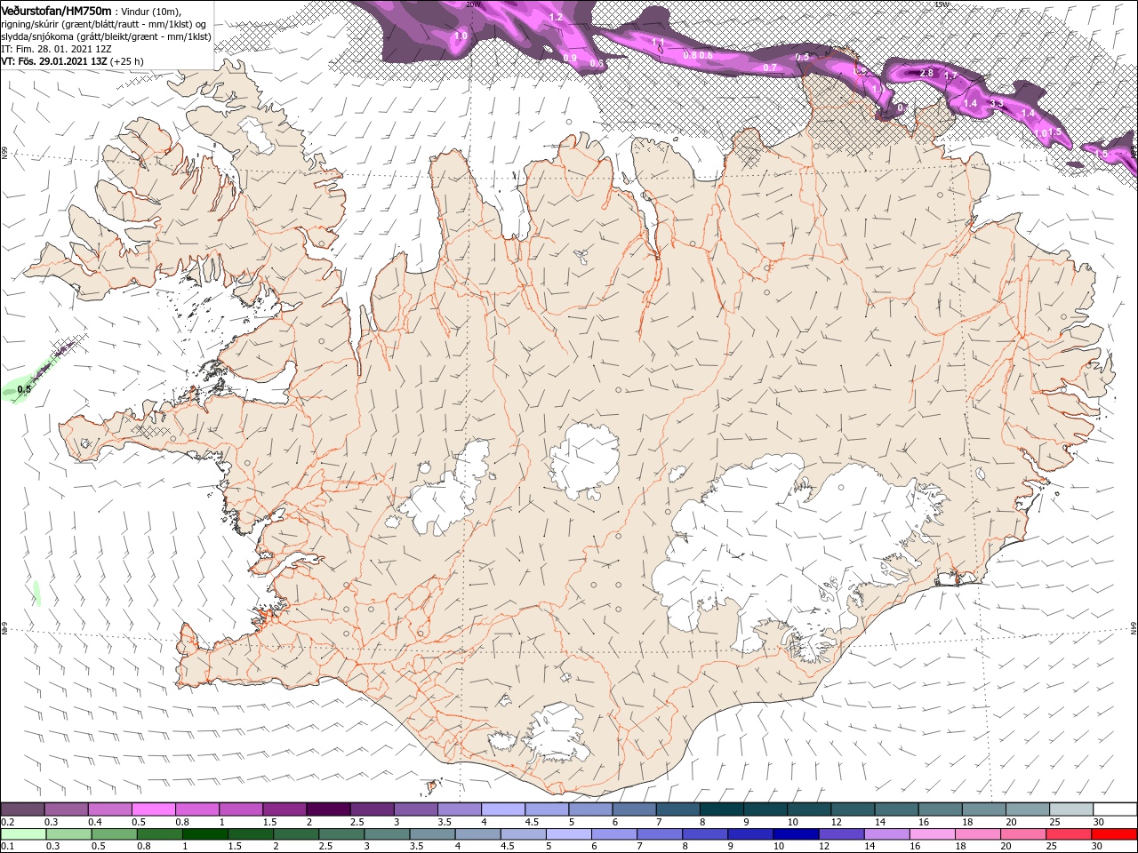Select the darkest purple 2 snow scale swatch

(x=328, y=809)
